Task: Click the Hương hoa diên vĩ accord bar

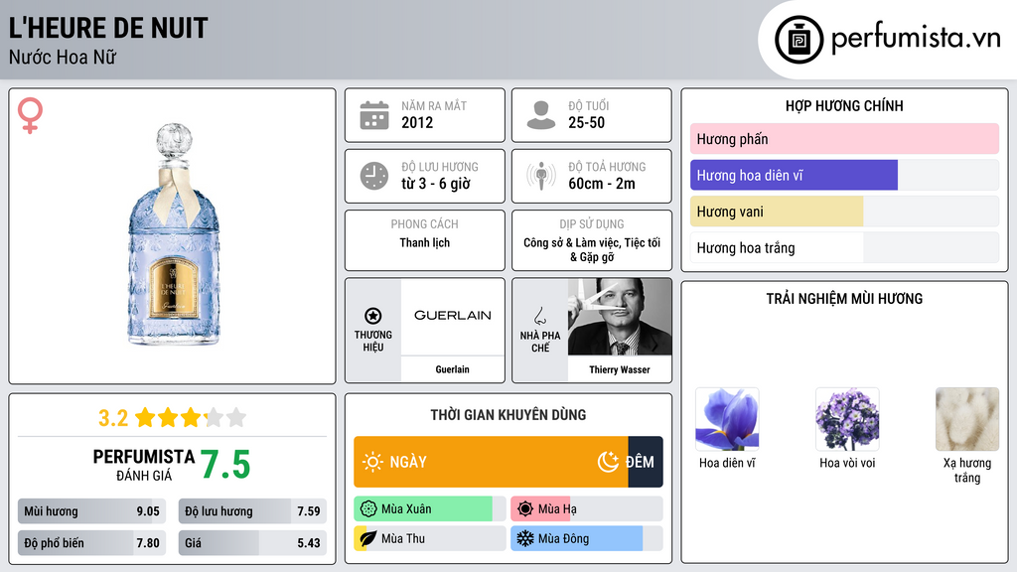Action: tap(844, 176)
